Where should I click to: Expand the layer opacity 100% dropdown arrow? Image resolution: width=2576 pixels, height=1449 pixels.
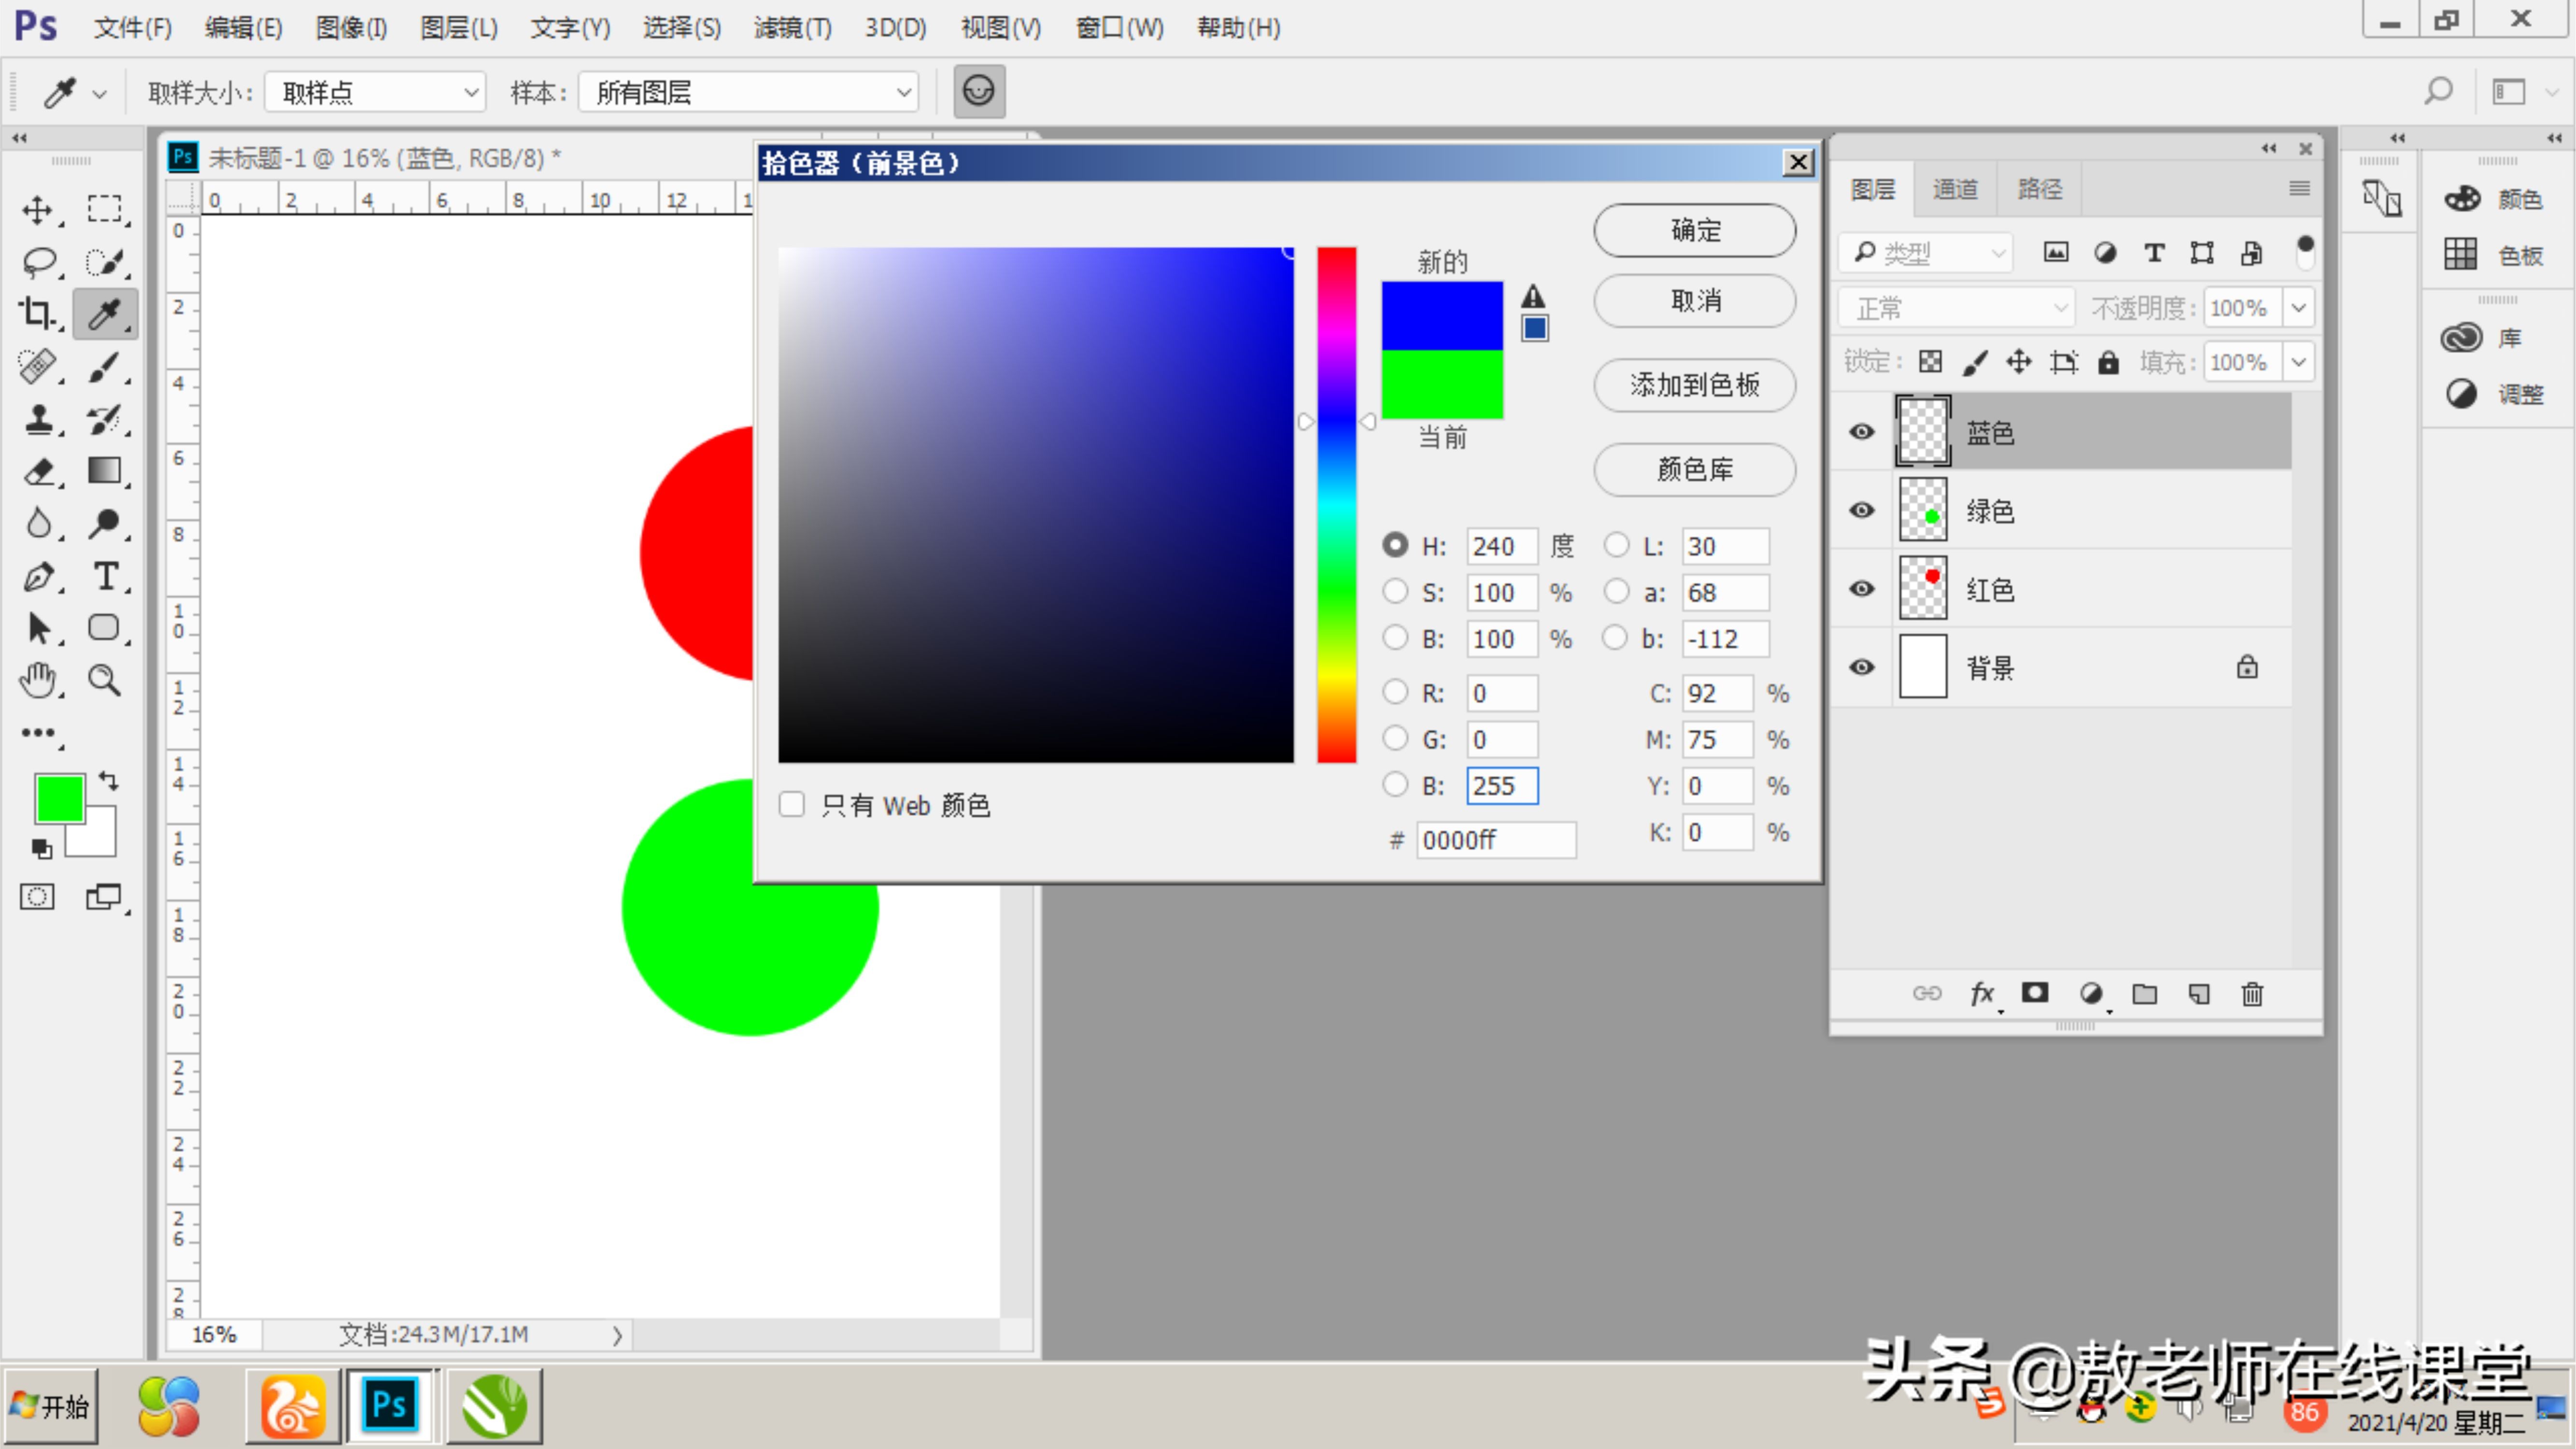click(x=2299, y=307)
